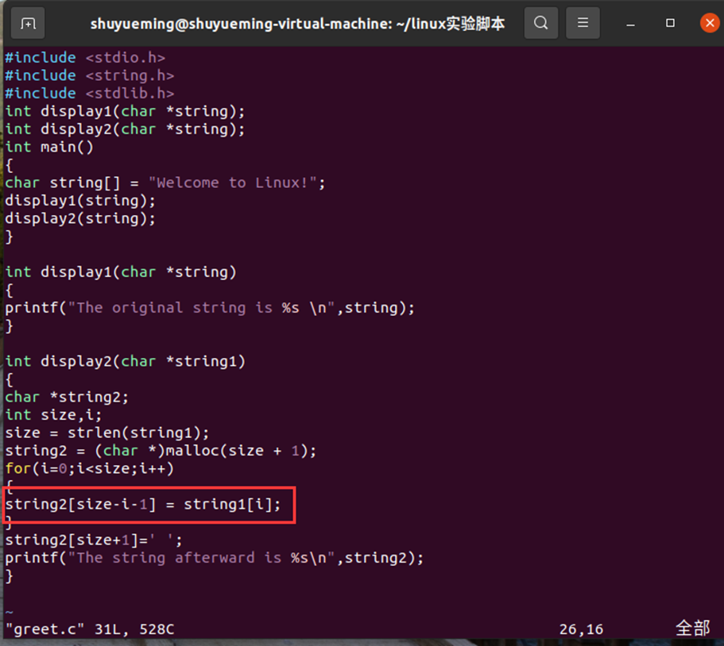Open a new terminal tab
This screenshot has width=724, height=646.
(x=28, y=23)
